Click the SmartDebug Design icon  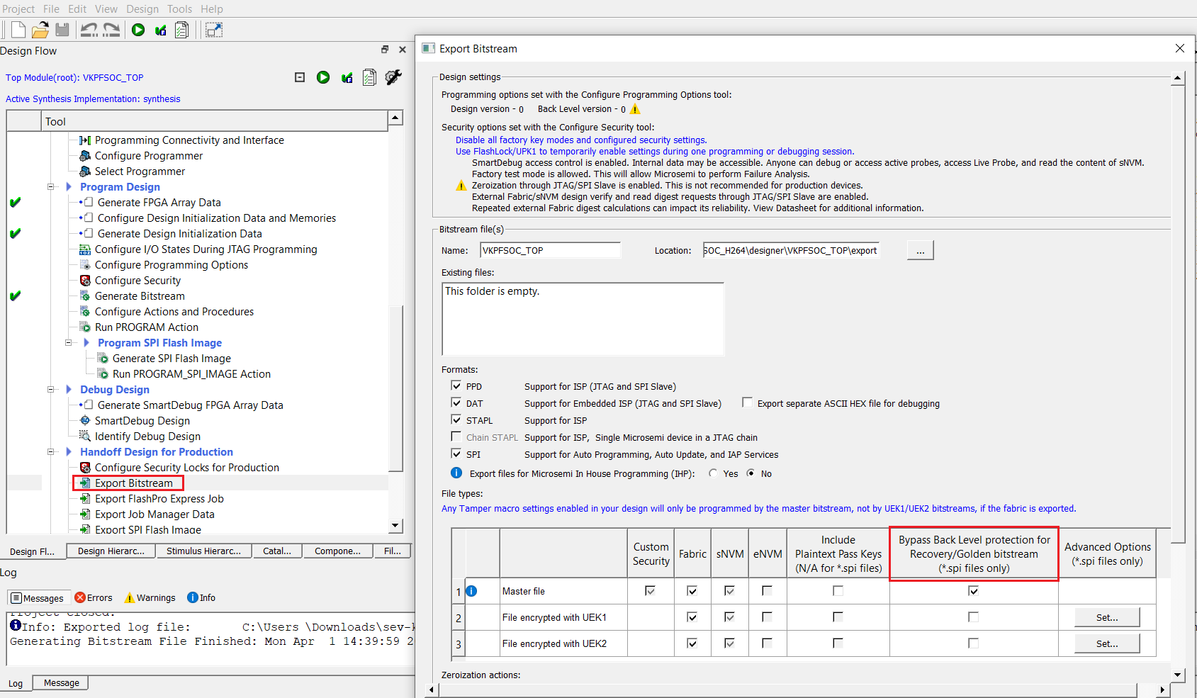85,421
